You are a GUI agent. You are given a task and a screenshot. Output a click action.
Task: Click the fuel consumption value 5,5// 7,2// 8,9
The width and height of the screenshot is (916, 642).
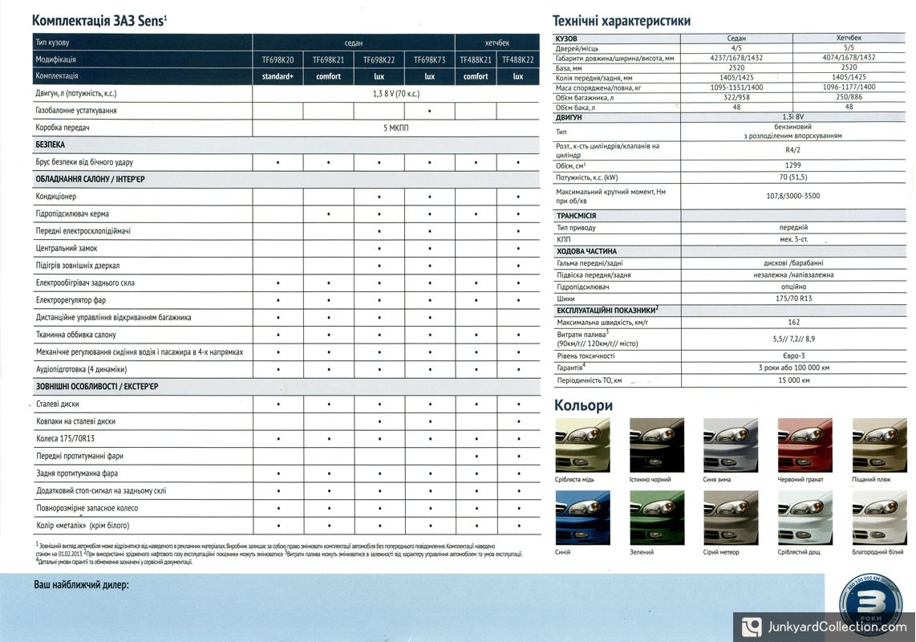click(x=793, y=339)
